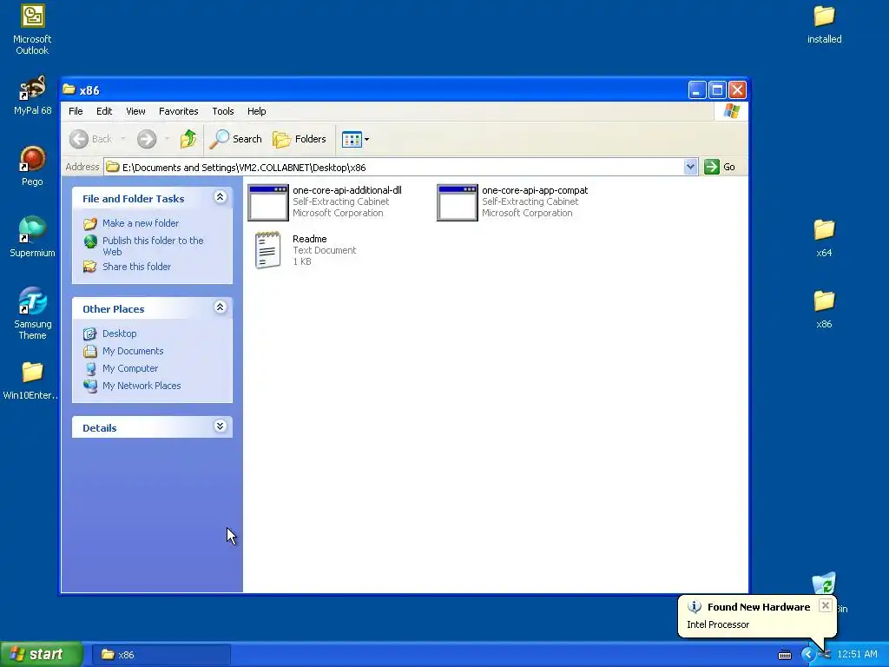889x667 pixels.
Task: Select the Readme text document icon
Action: (x=267, y=249)
